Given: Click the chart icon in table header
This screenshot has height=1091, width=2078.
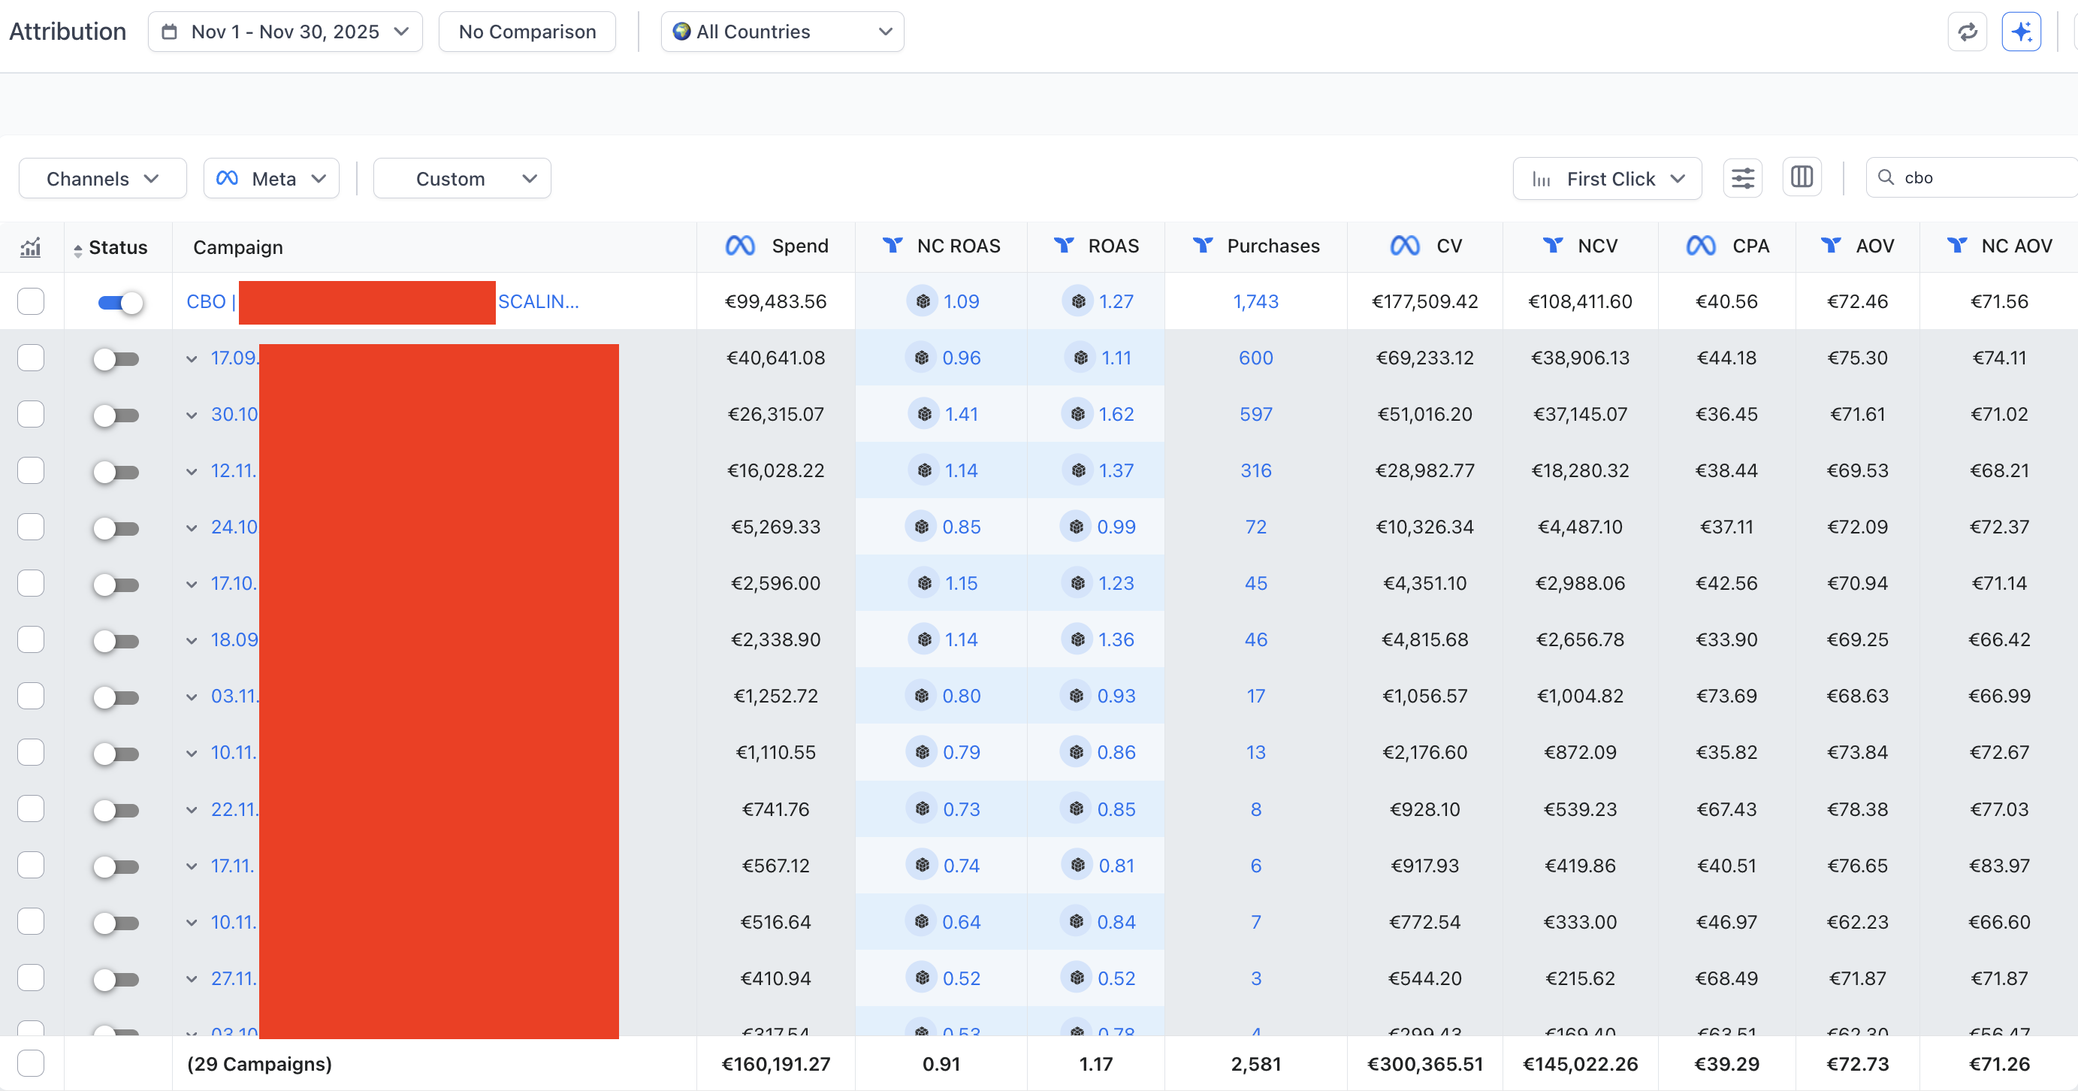Looking at the screenshot, I should (x=31, y=247).
